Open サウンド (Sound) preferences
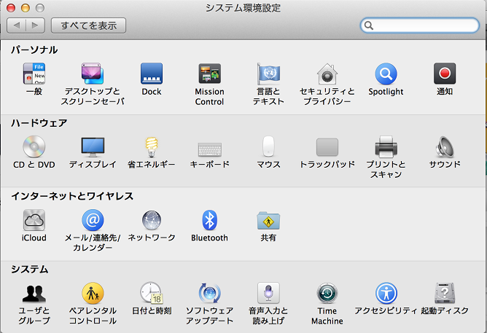This screenshot has width=487, height=333. [x=445, y=147]
